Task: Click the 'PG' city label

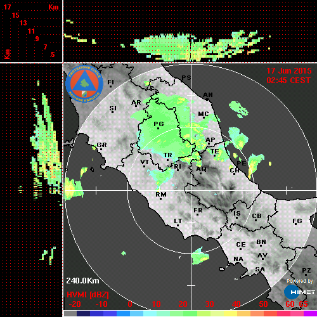Action: (x=158, y=124)
